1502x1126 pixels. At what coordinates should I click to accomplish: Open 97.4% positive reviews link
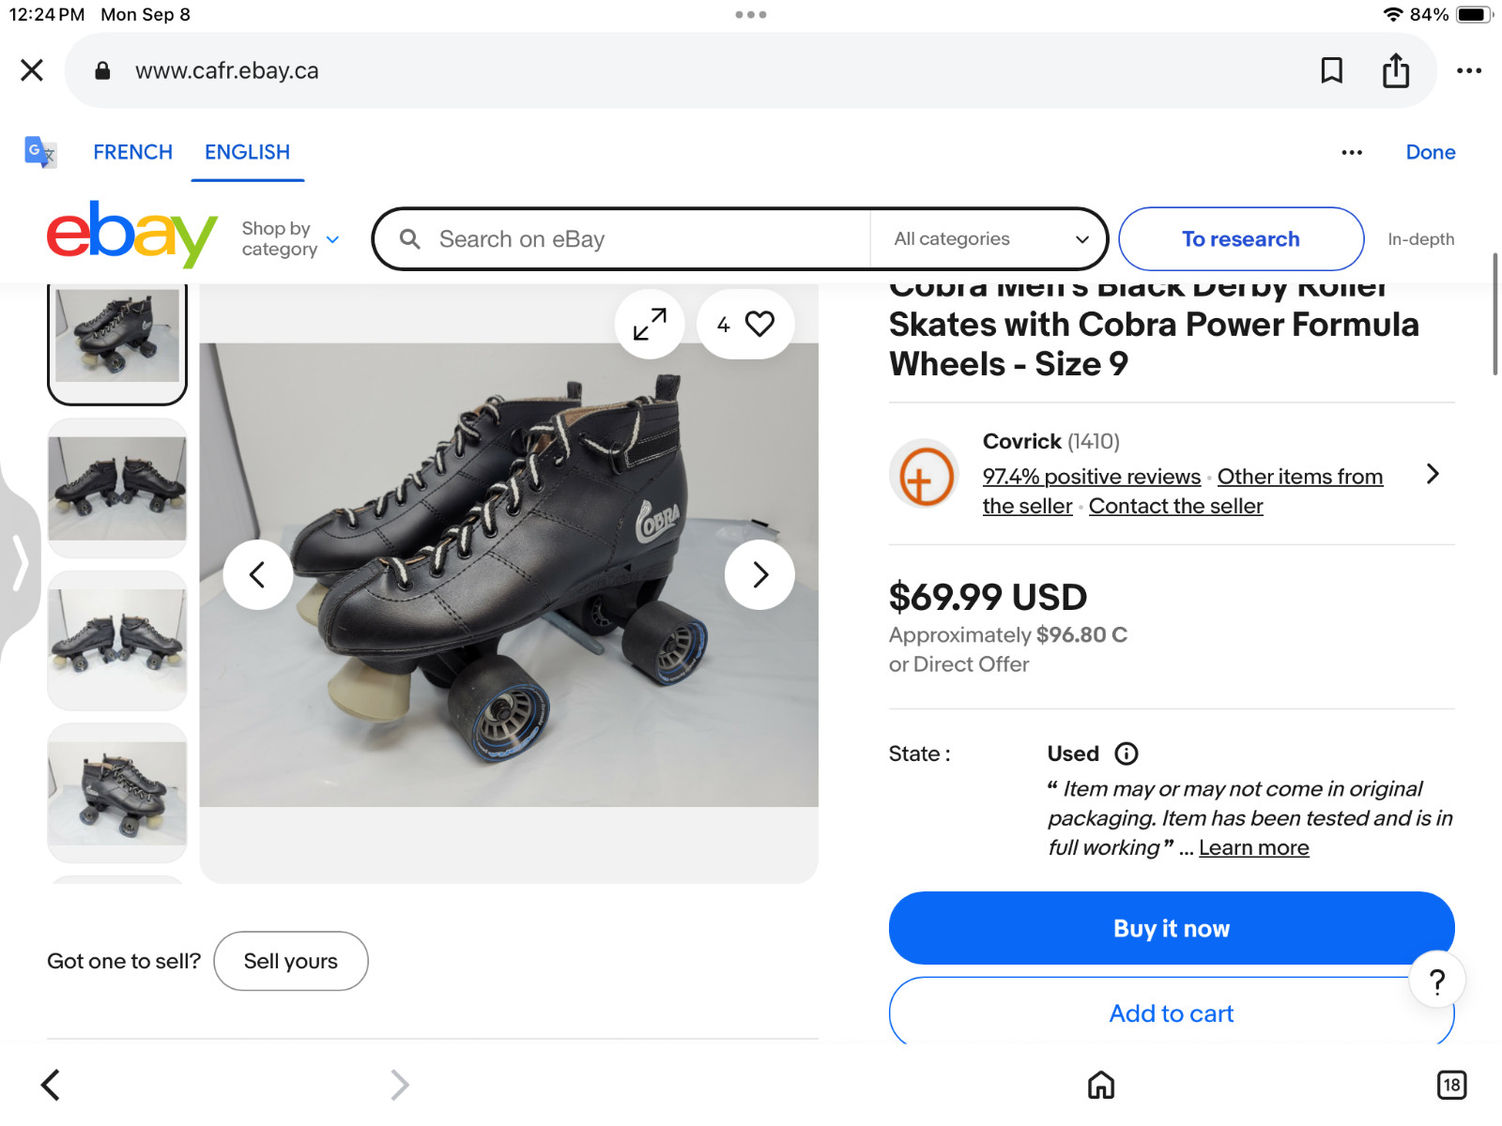pyautogui.click(x=1091, y=477)
